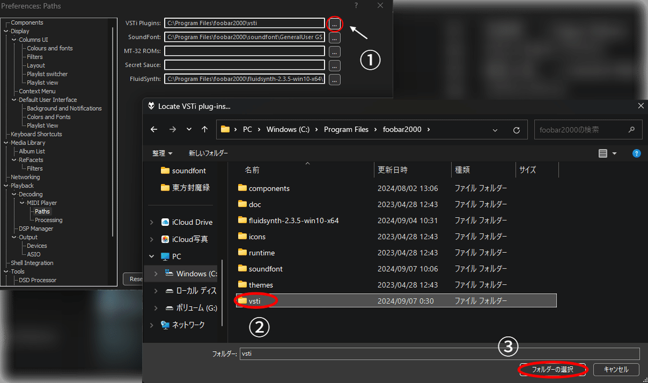
Task: Click the empty MT-32 ROMs field
Action: pos(245,51)
